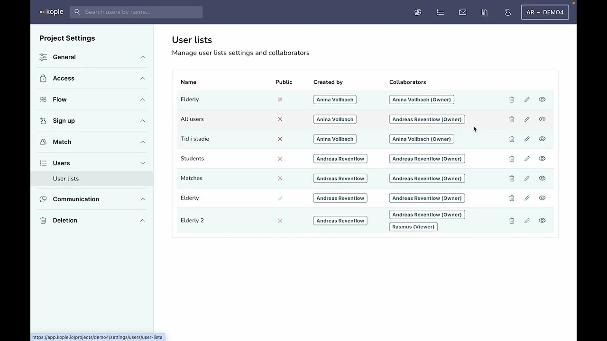Click Rasmus (Viewer) collaborator tag
Image resolution: width=607 pixels, height=341 pixels.
413,227
